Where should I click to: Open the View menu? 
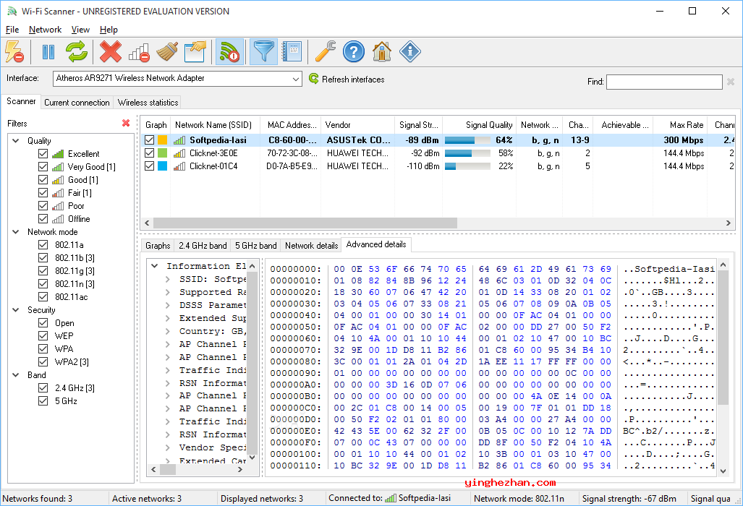point(80,30)
